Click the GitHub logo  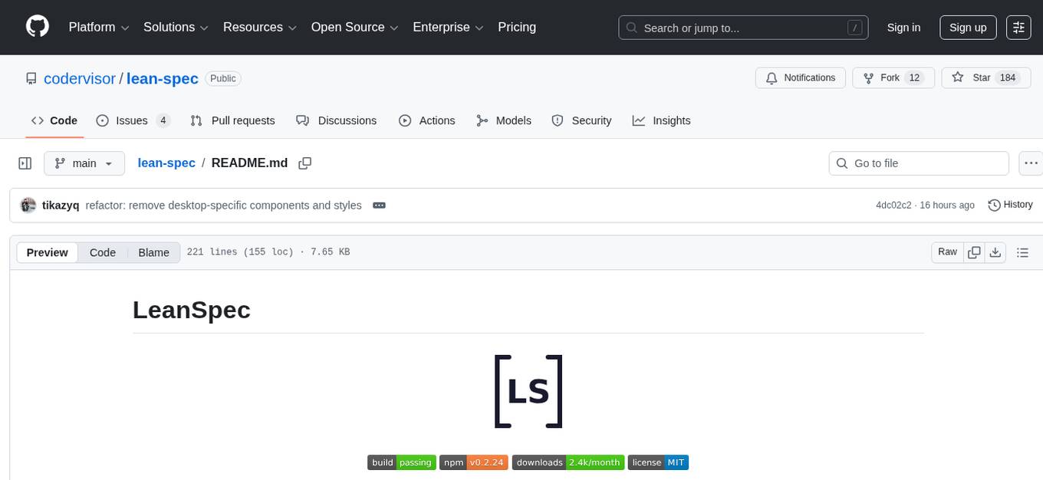click(x=37, y=27)
